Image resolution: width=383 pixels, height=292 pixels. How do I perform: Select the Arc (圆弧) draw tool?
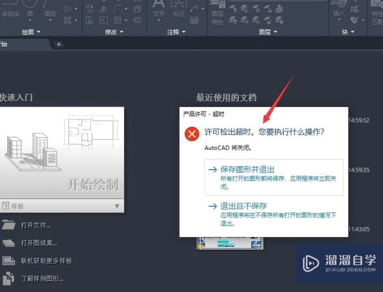[50, 8]
